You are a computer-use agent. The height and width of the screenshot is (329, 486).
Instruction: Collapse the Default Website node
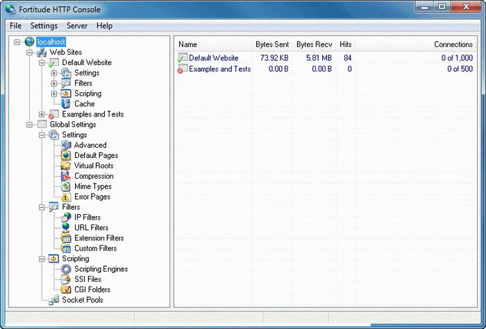(42, 63)
